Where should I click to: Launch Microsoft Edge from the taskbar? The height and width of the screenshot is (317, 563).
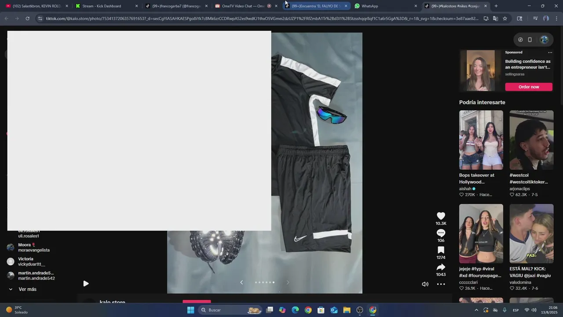point(295,310)
